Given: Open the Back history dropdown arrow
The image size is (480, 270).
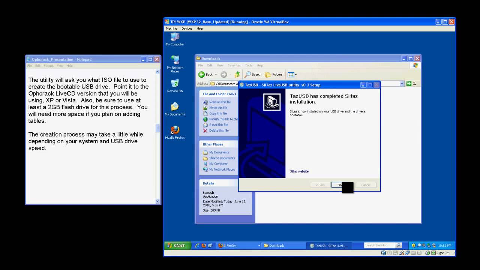Looking at the screenshot, I should (x=216, y=74).
